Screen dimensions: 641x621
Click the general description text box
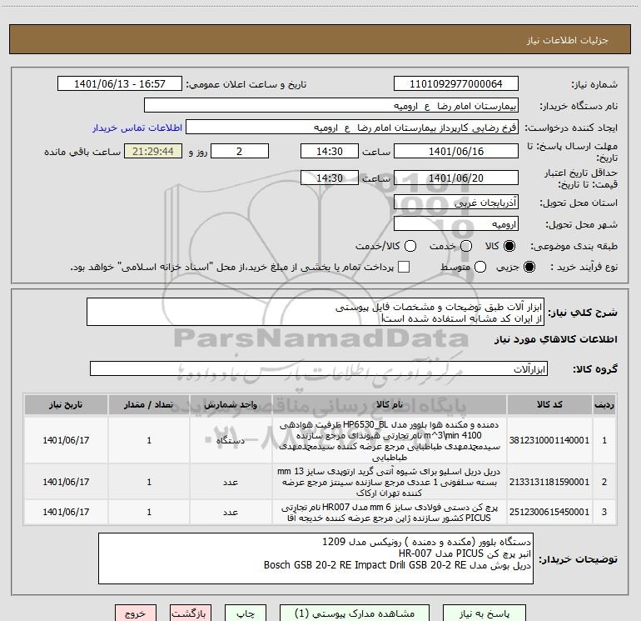[x=316, y=312]
